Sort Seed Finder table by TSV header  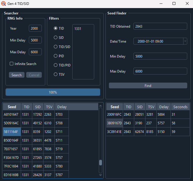pyautogui.click(x=151, y=107)
